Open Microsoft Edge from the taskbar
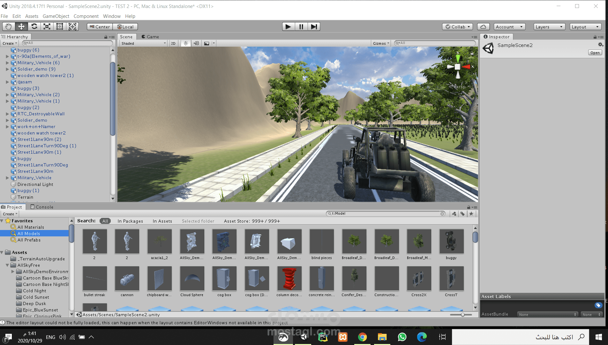 [422, 337]
